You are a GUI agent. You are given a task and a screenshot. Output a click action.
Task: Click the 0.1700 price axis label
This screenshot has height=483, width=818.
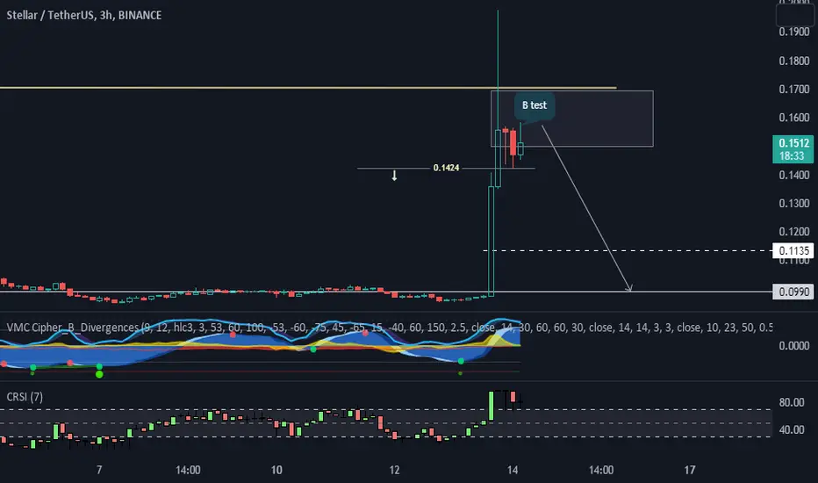click(x=794, y=90)
